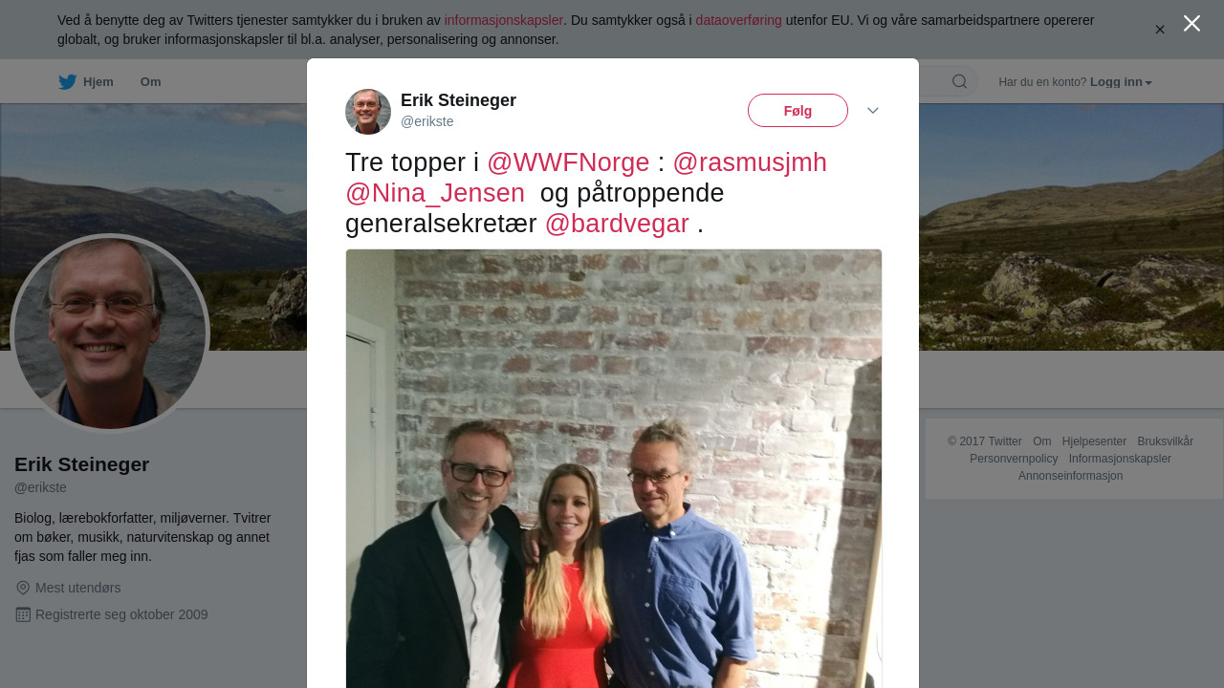Open the Om navigation item
Image resolution: width=1224 pixels, height=688 pixels.
(151, 82)
